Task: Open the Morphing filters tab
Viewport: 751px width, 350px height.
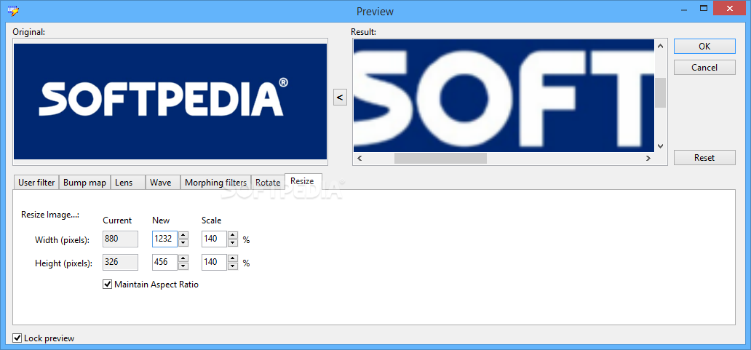Action: tap(215, 183)
